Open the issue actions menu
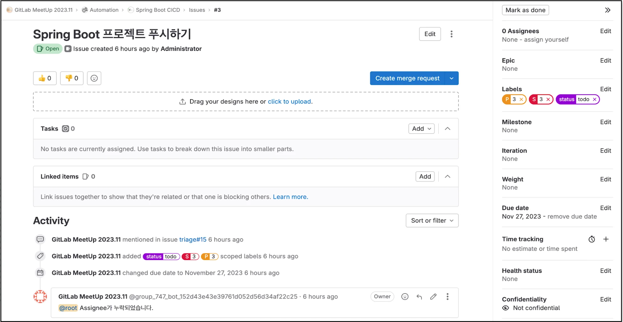This screenshot has height=322, width=623. [451, 34]
